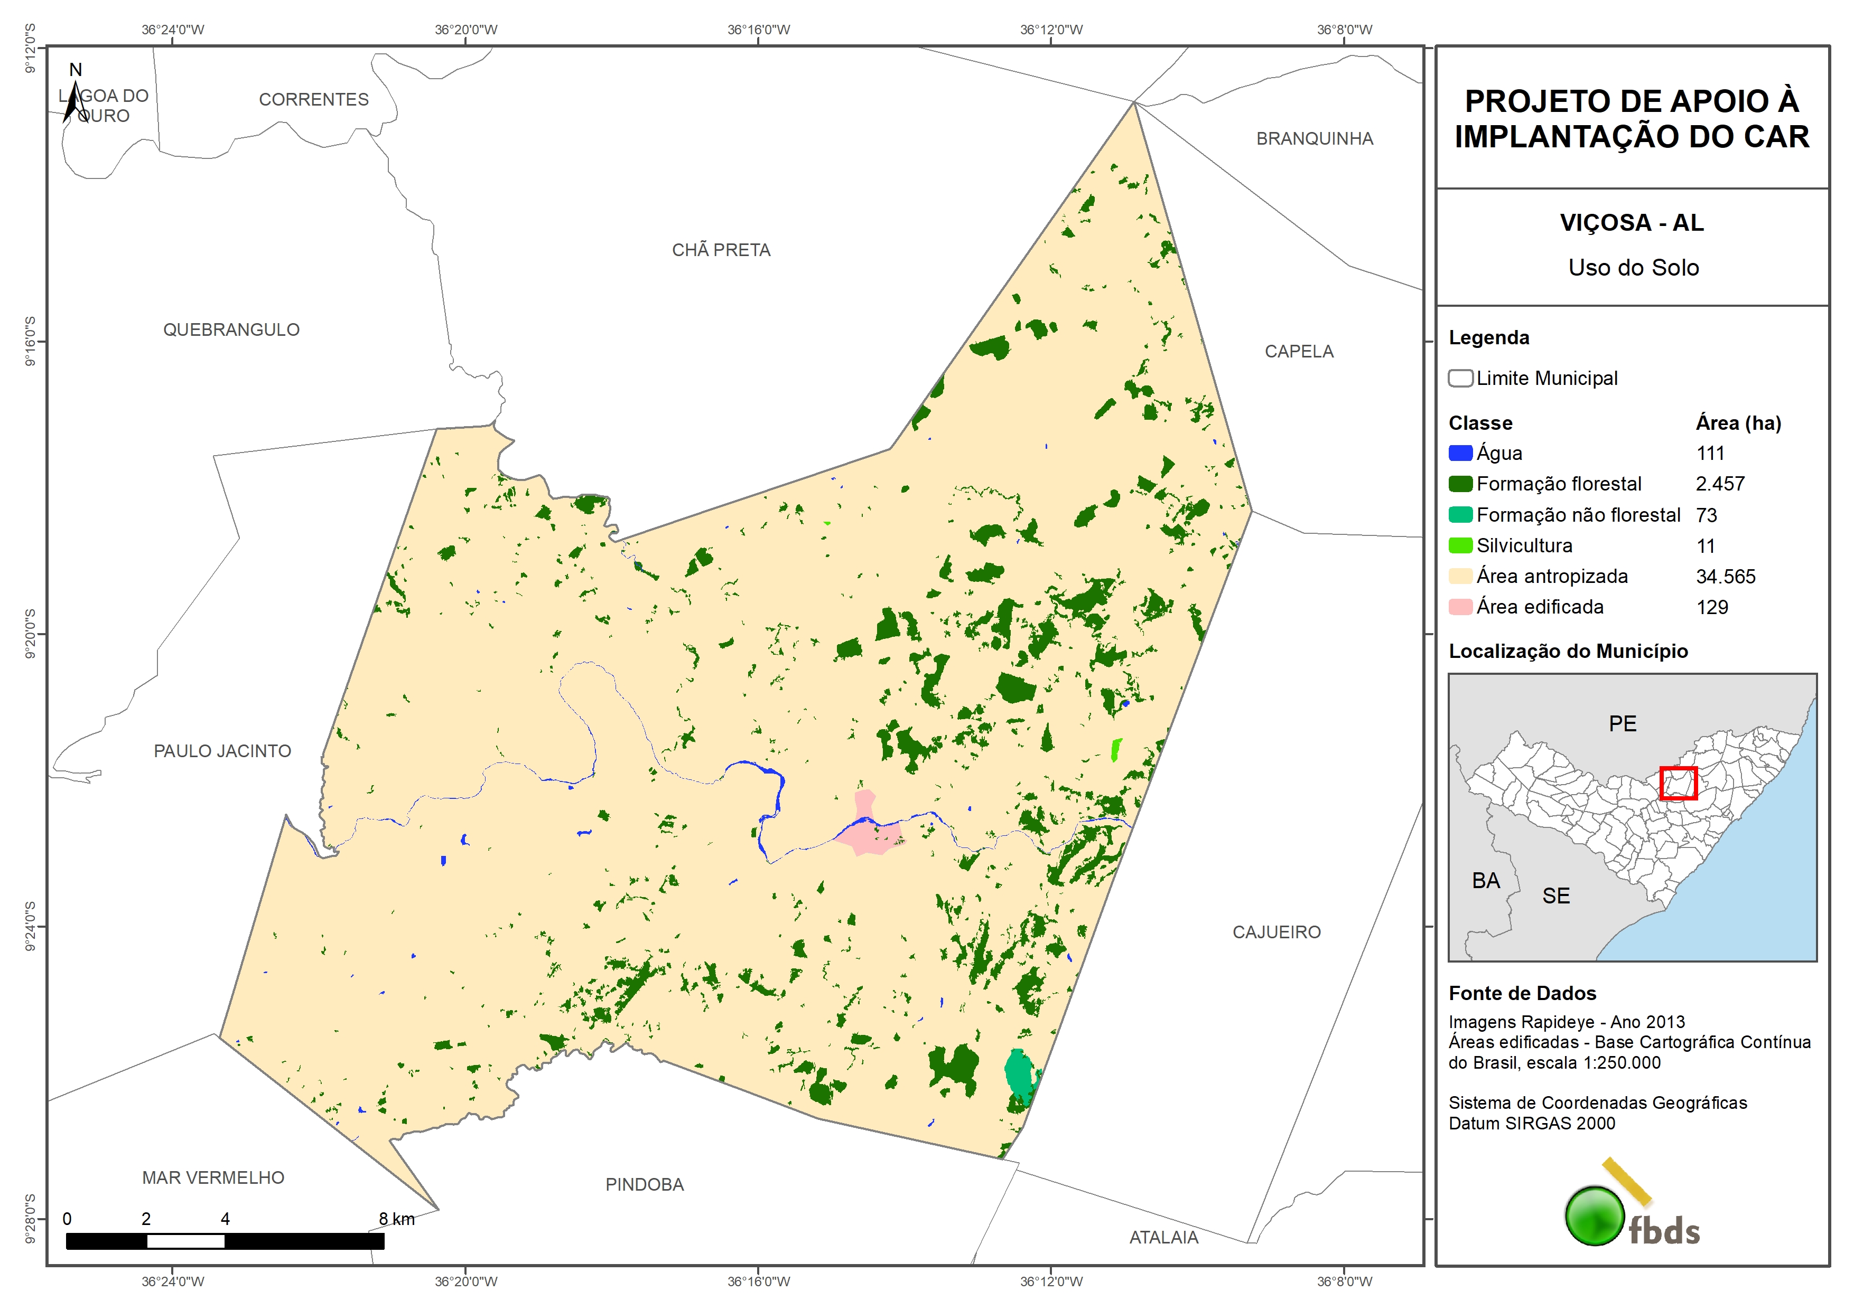Click the CHÃ PRETA municipality label
This screenshot has height=1310, width=1854.
coord(721,250)
